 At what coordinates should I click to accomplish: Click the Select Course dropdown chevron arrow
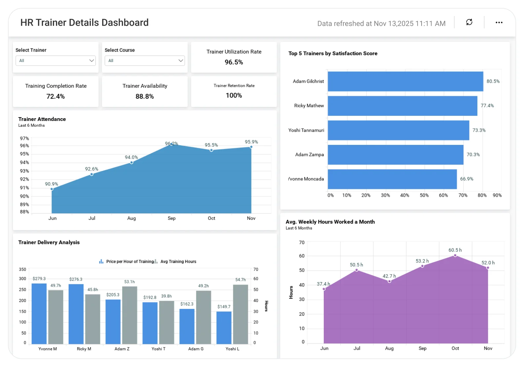[x=181, y=61]
